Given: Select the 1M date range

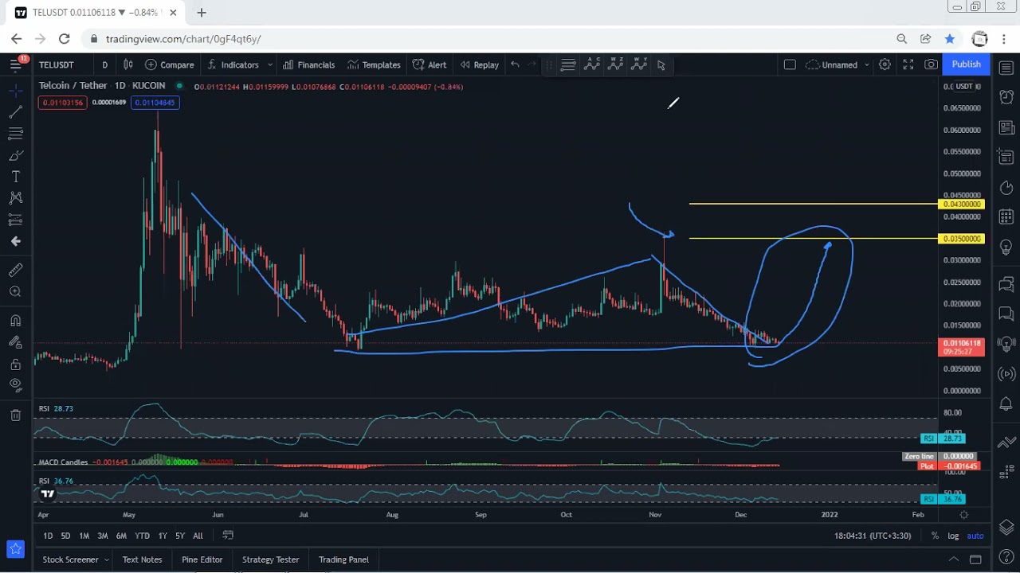Looking at the screenshot, I should point(84,536).
